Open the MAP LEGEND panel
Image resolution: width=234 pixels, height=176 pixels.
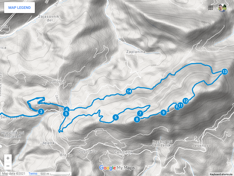(x=19, y=8)
